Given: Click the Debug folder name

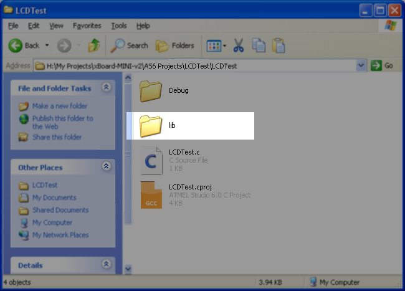Looking at the screenshot, I should click(178, 90).
